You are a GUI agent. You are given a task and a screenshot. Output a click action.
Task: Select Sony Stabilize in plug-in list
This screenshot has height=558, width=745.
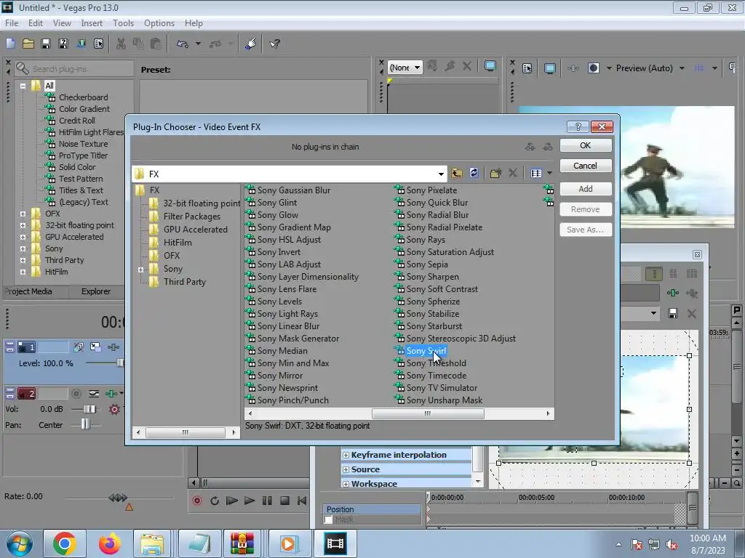[x=432, y=314]
